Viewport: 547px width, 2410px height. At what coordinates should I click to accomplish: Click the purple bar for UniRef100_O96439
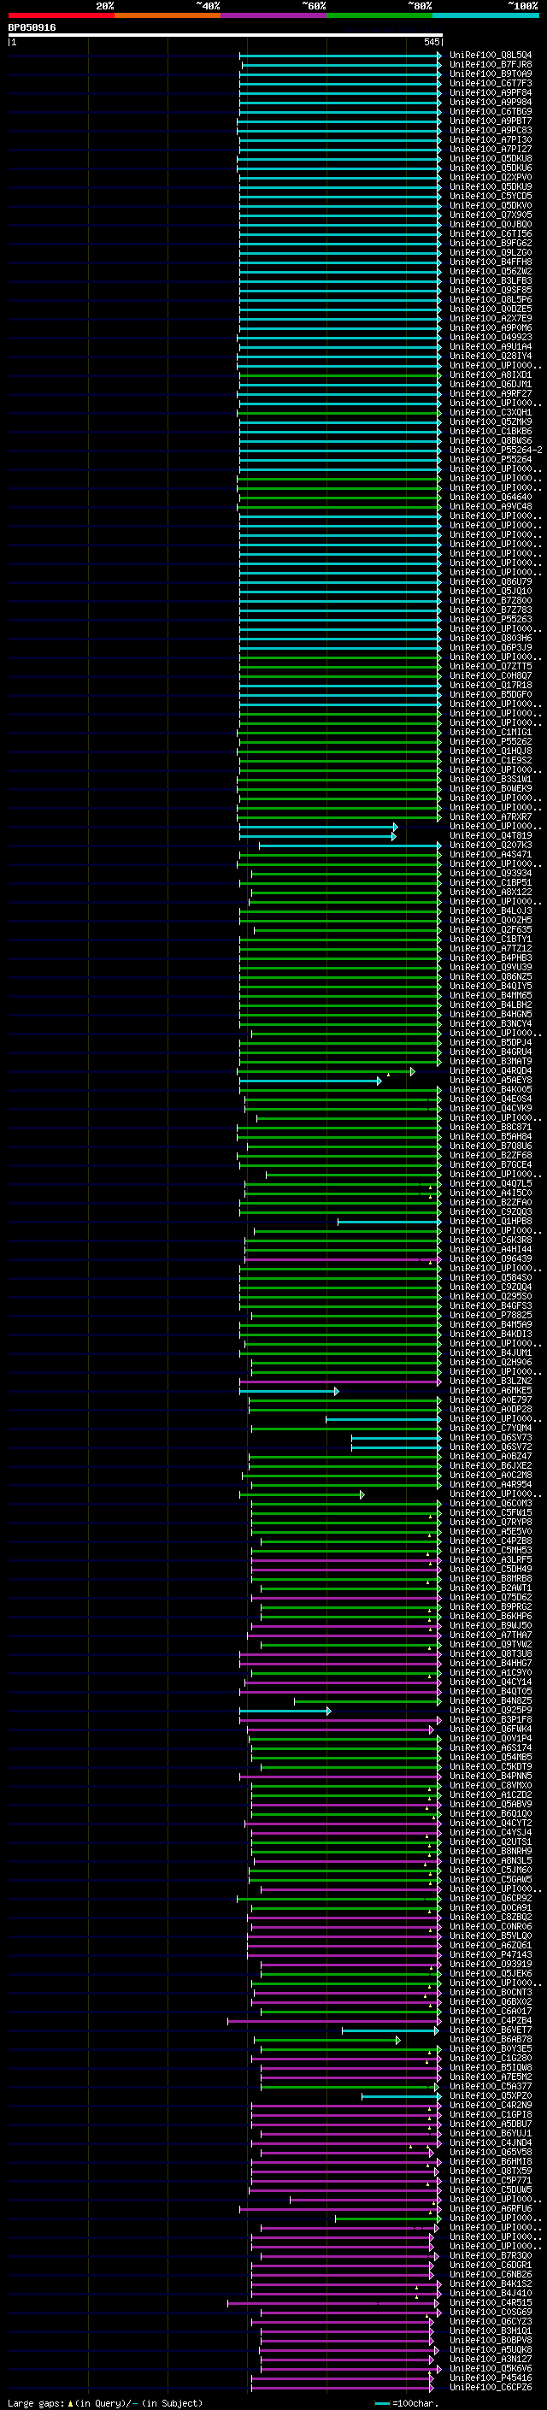click(x=344, y=1259)
